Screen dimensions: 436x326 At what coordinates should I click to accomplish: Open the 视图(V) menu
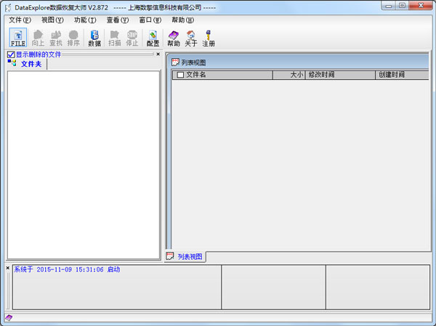pyautogui.click(x=52, y=20)
